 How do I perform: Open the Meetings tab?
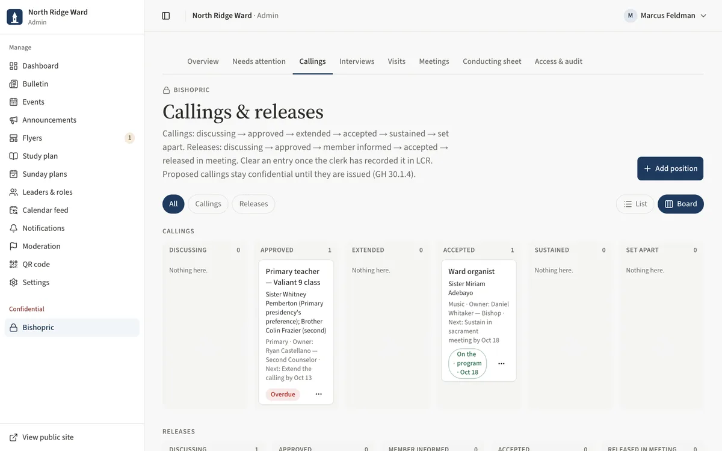[434, 61]
